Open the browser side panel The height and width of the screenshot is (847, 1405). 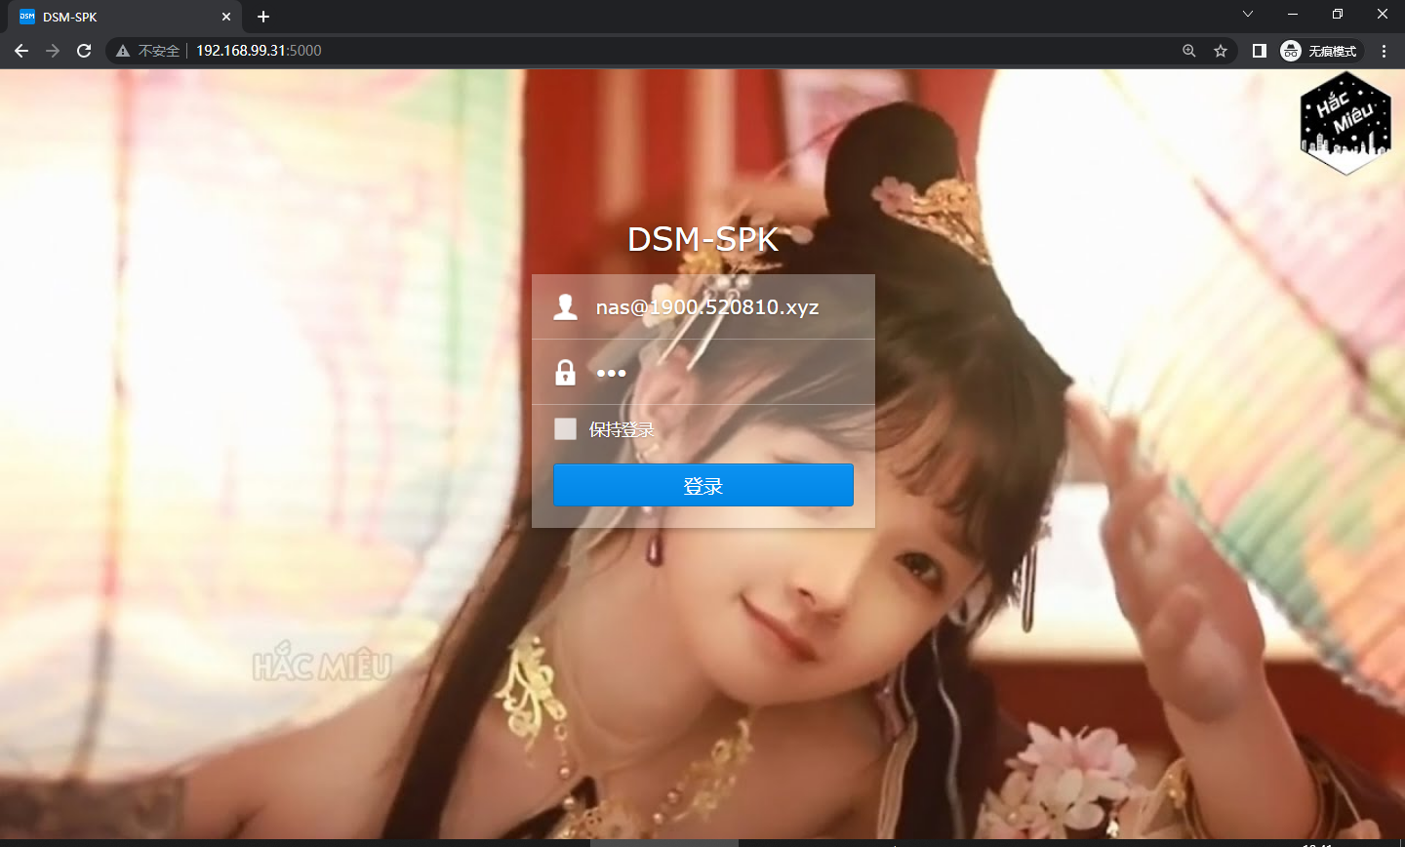1260,51
